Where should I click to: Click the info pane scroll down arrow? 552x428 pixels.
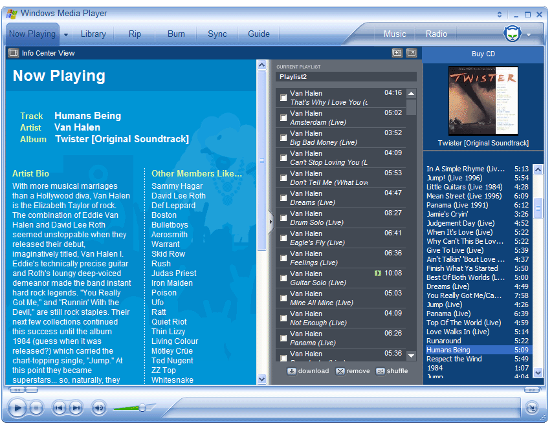pyautogui.click(x=261, y=379)
